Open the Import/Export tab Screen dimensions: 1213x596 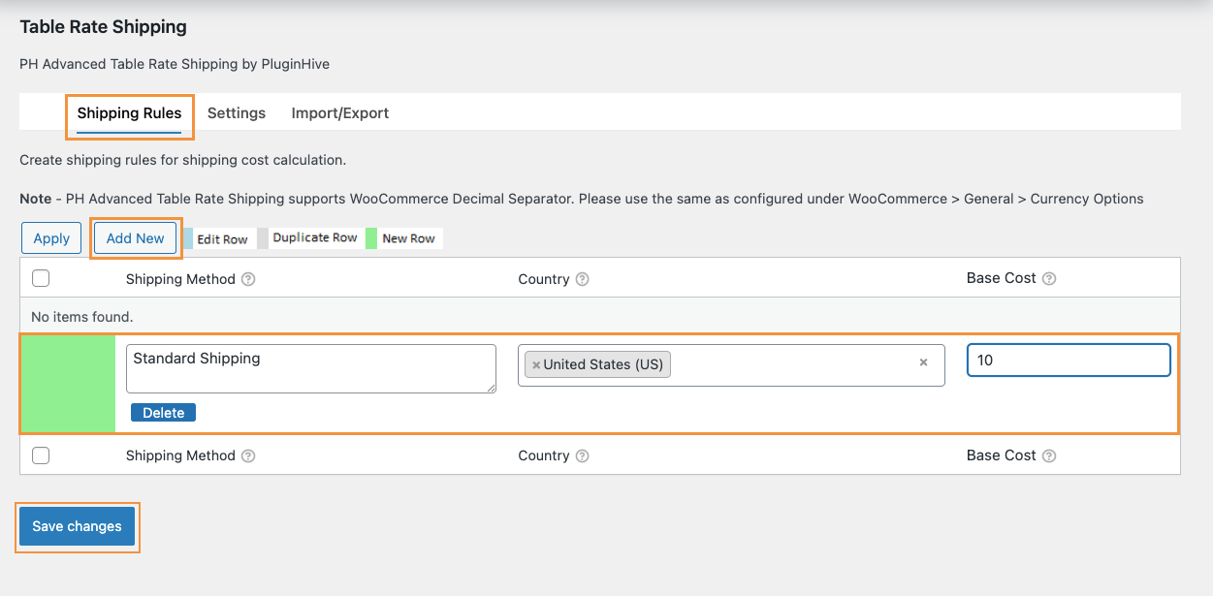[x=340, y=113]
